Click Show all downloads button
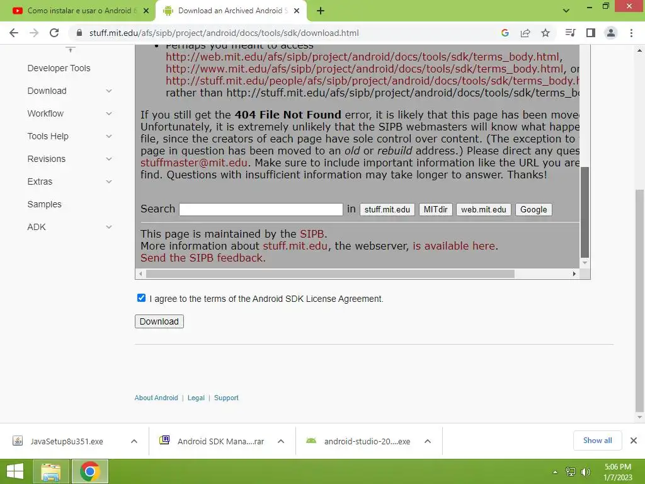 (597, 441)
